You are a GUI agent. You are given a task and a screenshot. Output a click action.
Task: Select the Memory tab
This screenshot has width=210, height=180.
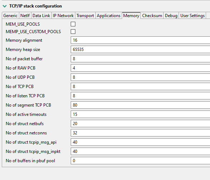point(131,16)
